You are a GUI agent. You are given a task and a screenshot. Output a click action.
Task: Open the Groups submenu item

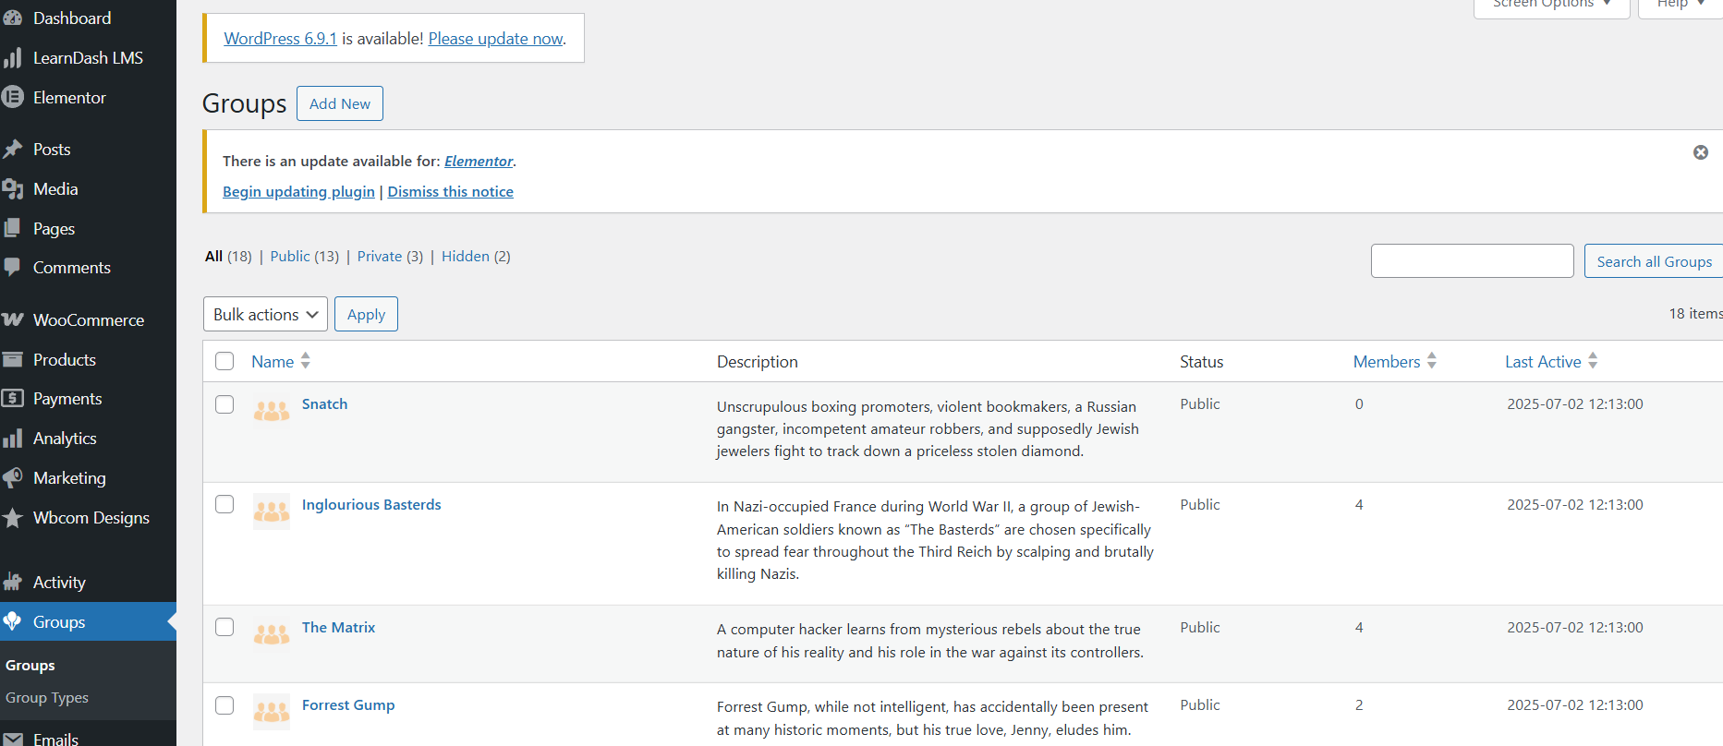(x=30, y=665)
